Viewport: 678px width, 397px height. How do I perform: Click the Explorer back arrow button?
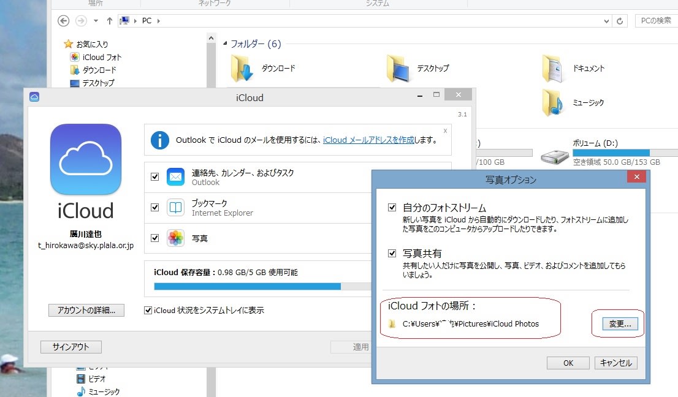click(64, 21)
